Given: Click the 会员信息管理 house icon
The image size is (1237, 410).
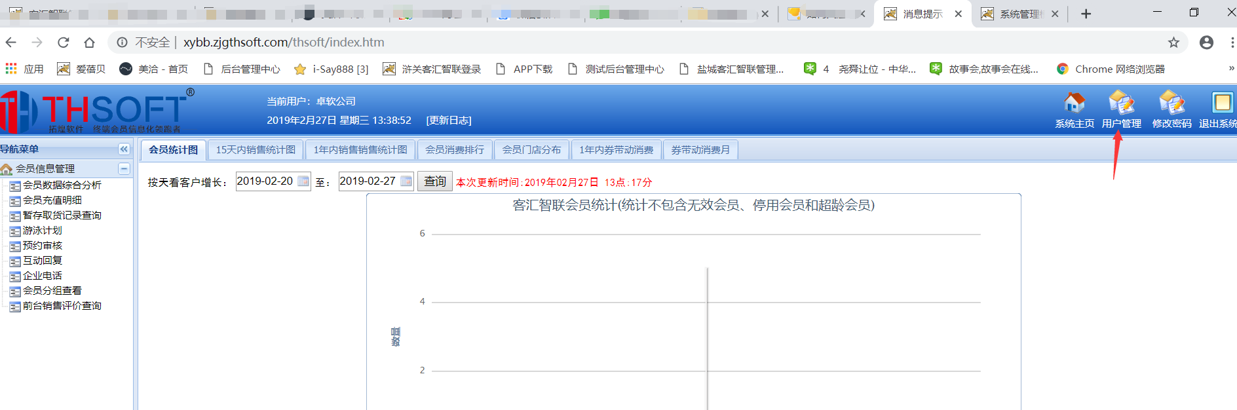Looking at the screenshot, I should click(7, 169).
